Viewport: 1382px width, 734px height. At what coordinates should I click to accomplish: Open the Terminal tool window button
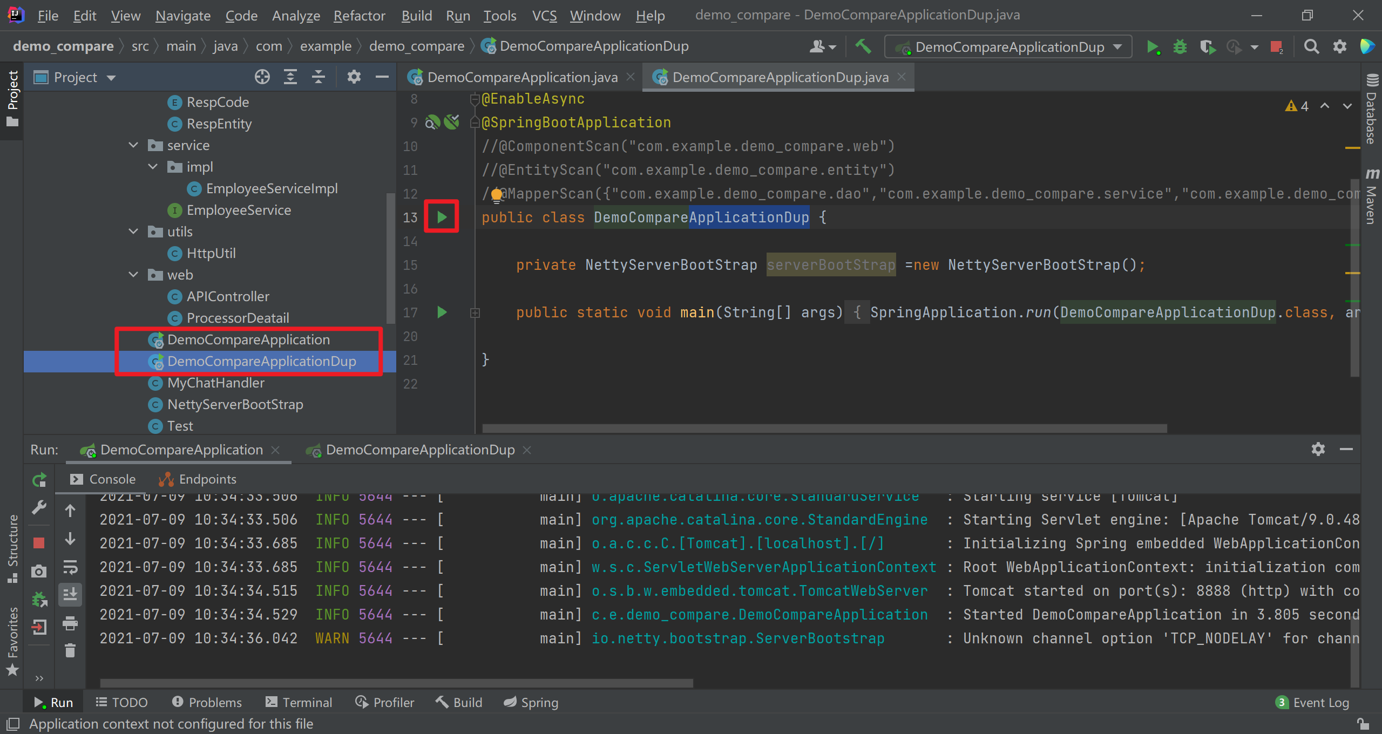click(299, 702)
